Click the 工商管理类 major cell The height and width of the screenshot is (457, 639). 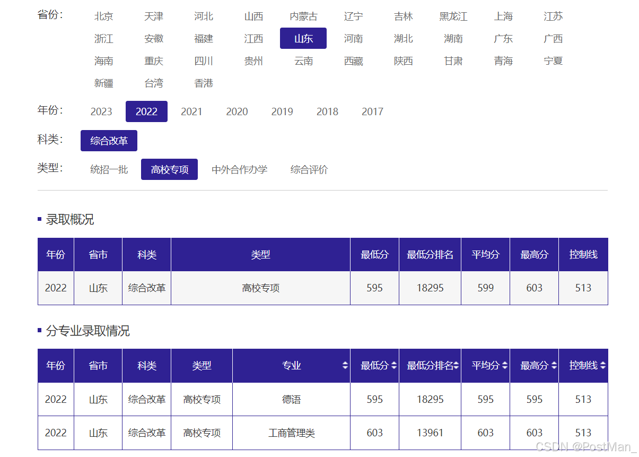[292, 433]
